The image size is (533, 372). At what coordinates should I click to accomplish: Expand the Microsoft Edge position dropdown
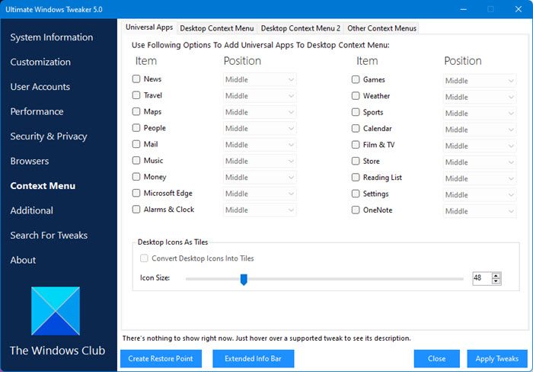tap(260, 194)
